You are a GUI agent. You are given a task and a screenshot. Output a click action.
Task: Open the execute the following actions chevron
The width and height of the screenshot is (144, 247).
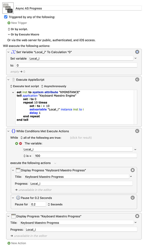(x=55, y=163)
